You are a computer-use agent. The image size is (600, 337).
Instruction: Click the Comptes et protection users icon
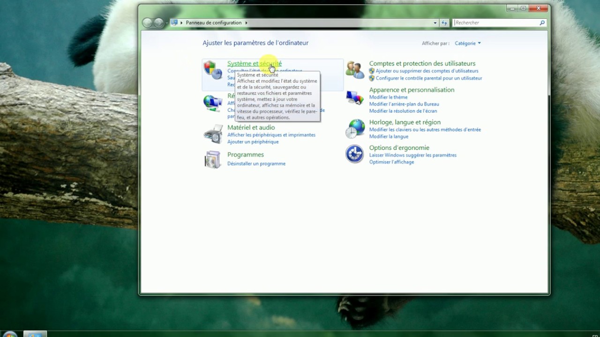tap(355, 70)
